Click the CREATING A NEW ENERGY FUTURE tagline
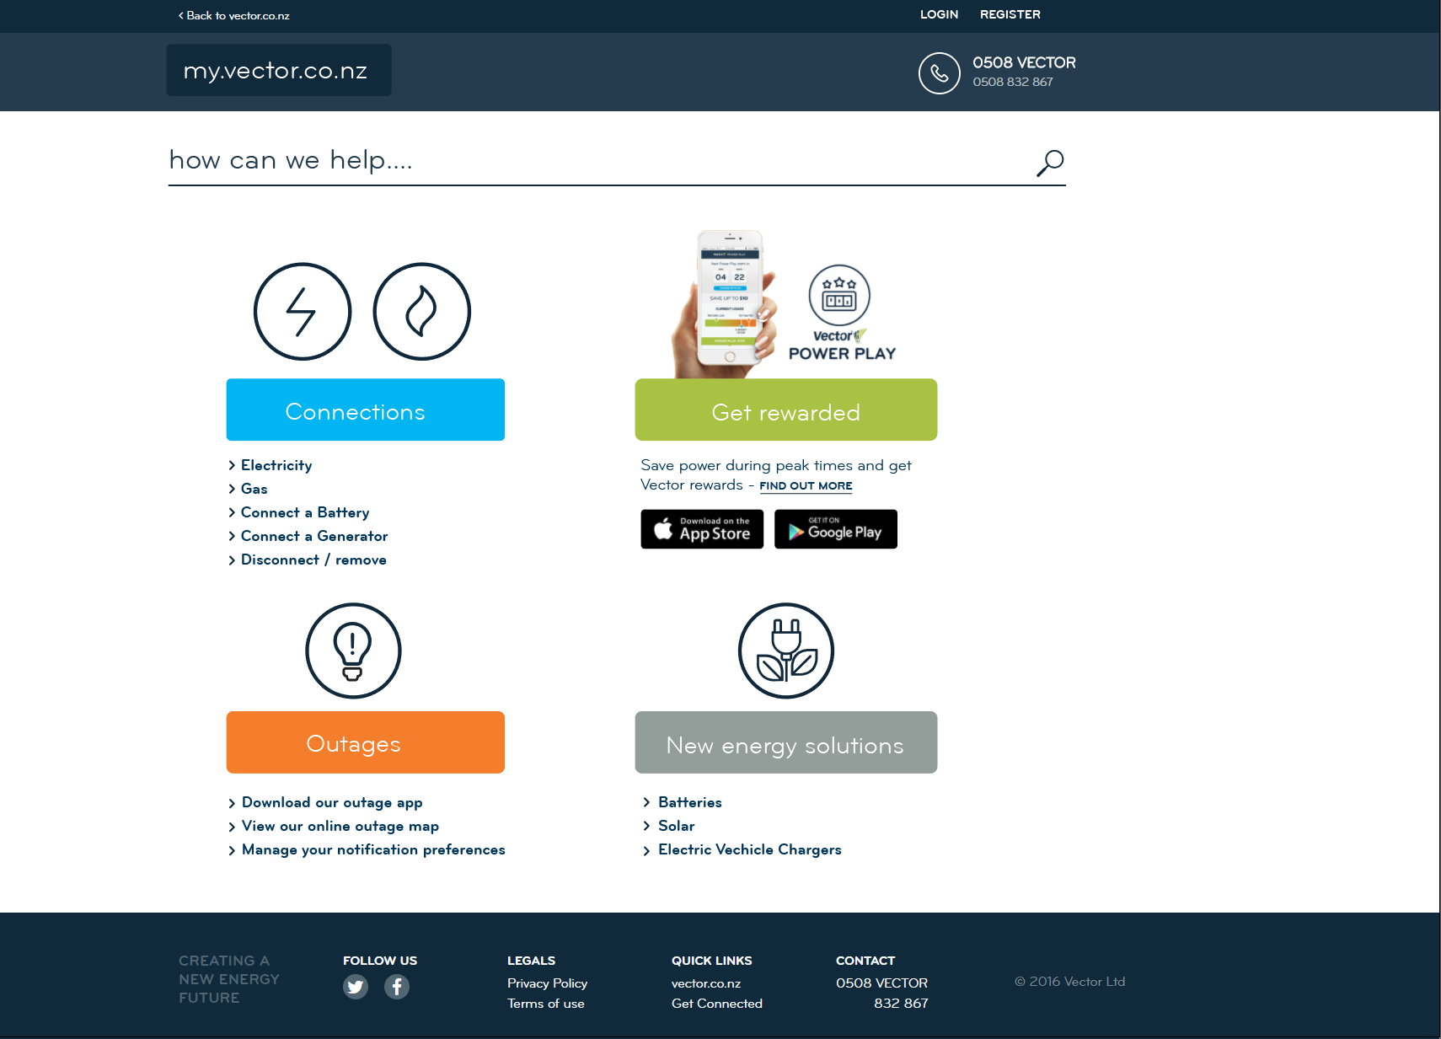Viewport: 1441px width, 1039px height. pos(229,979)
